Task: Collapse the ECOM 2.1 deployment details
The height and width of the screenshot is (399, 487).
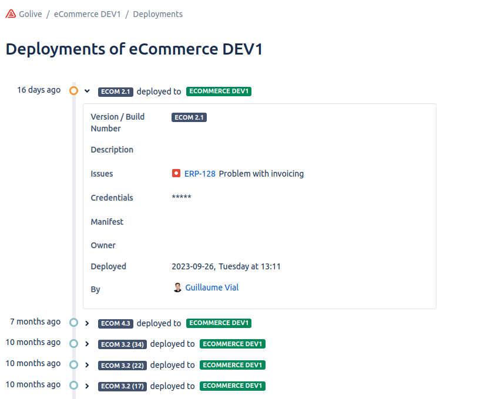Action: [x=87, y=92]
